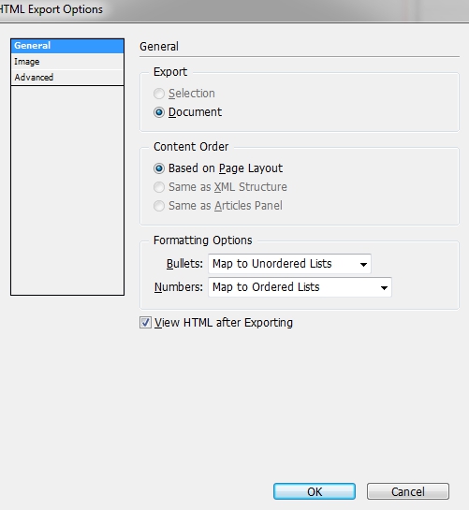
Task: Select the General category in the list
Action: pyautogui.click(x=67, y=46)
